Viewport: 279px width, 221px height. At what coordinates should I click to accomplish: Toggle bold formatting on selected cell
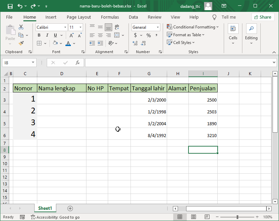(39, 35)
